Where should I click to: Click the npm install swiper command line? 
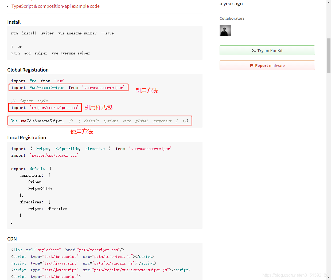pos(62,33)
